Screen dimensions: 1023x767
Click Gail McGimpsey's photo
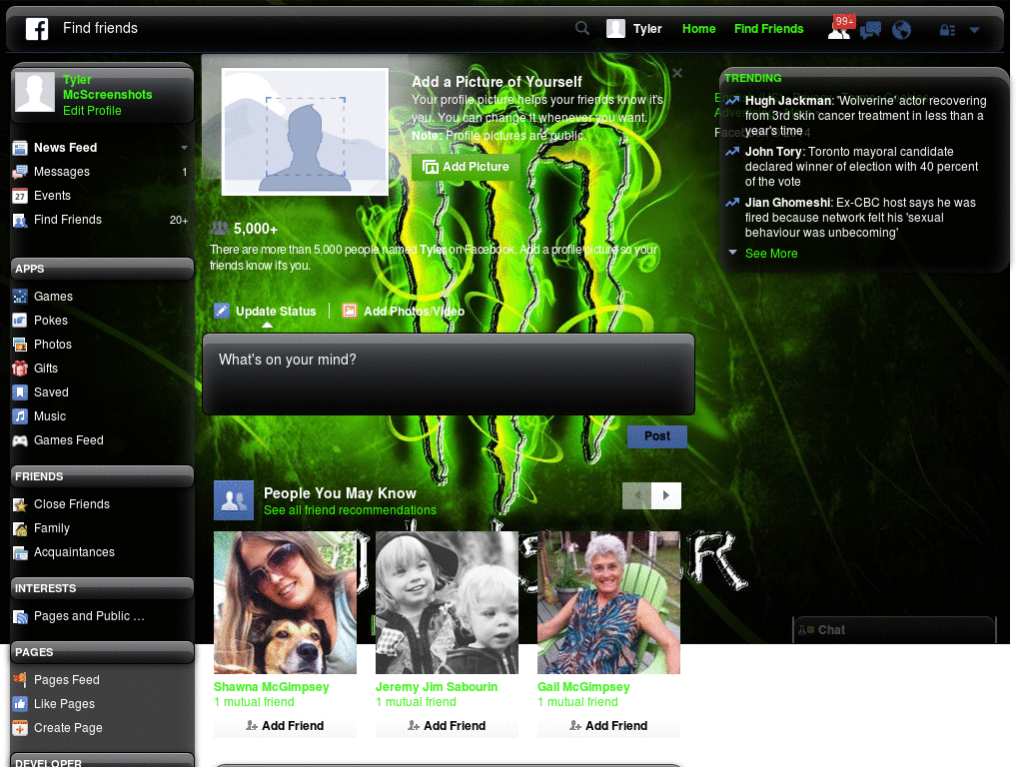608,602
